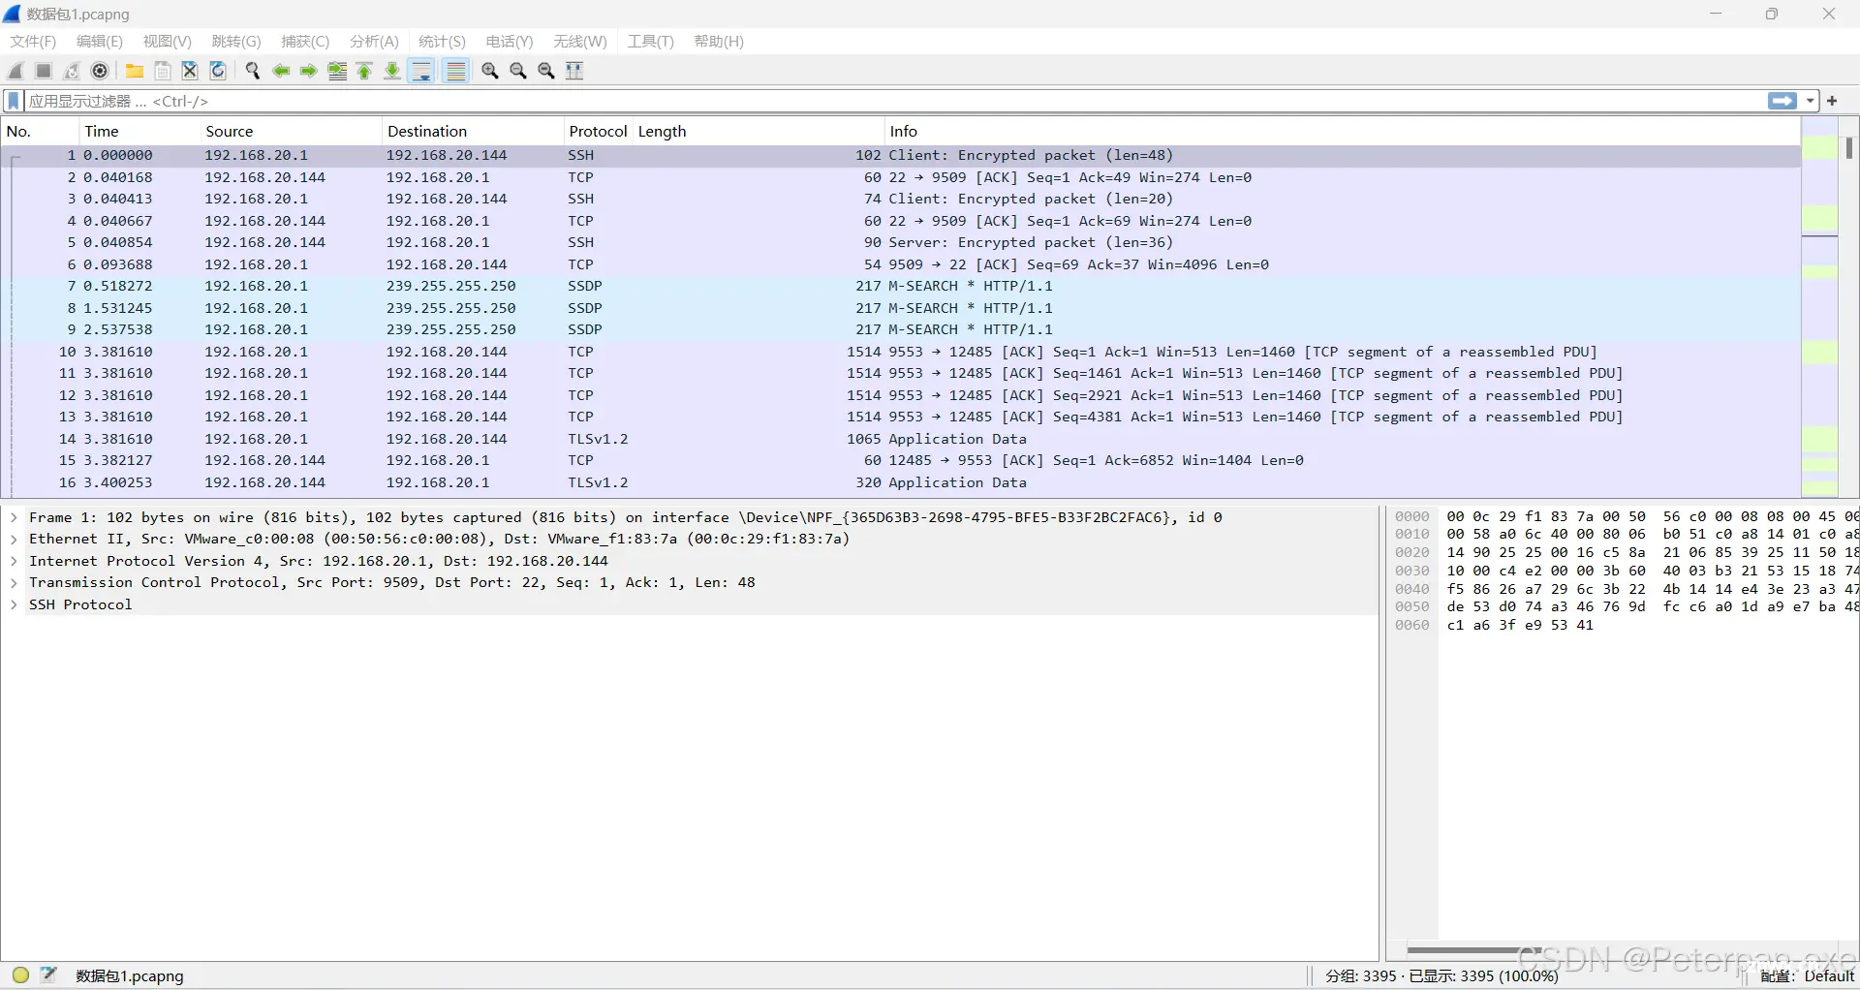Open a capture file with the folder icon

click(135, 71)
